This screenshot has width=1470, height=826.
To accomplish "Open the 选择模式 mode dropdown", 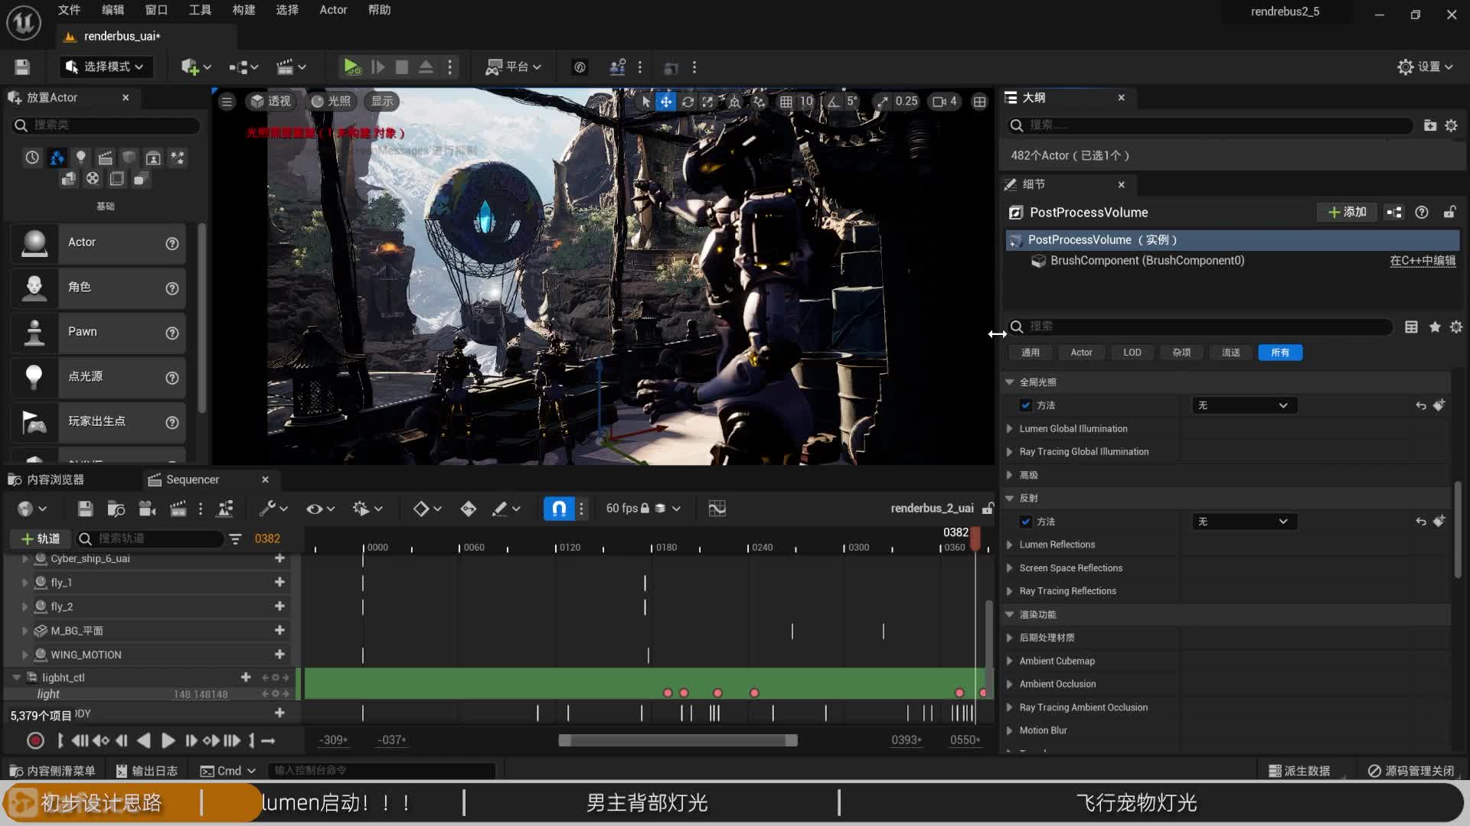I will 106,67.
